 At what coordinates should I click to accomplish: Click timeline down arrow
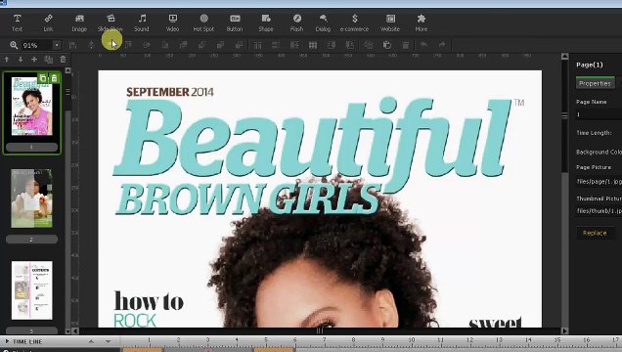point(108,341)
